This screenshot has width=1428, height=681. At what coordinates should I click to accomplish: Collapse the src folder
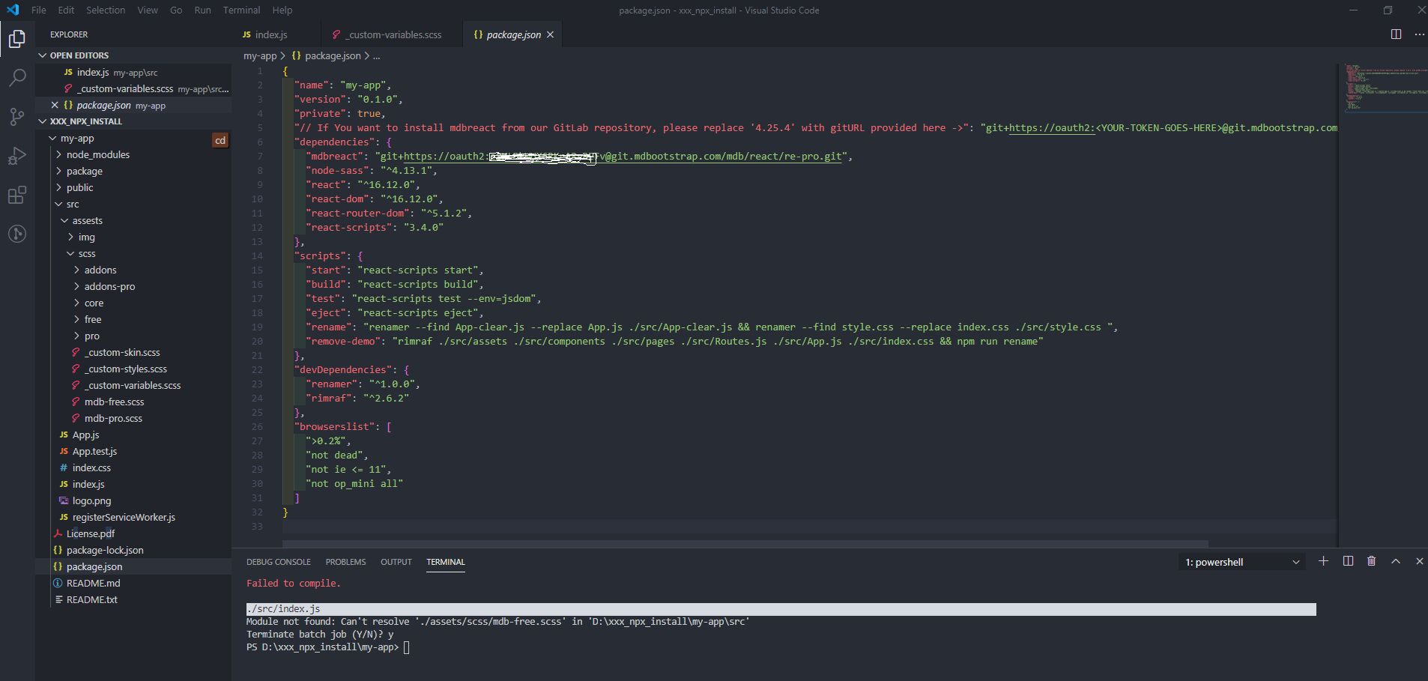tap(58, 204)
